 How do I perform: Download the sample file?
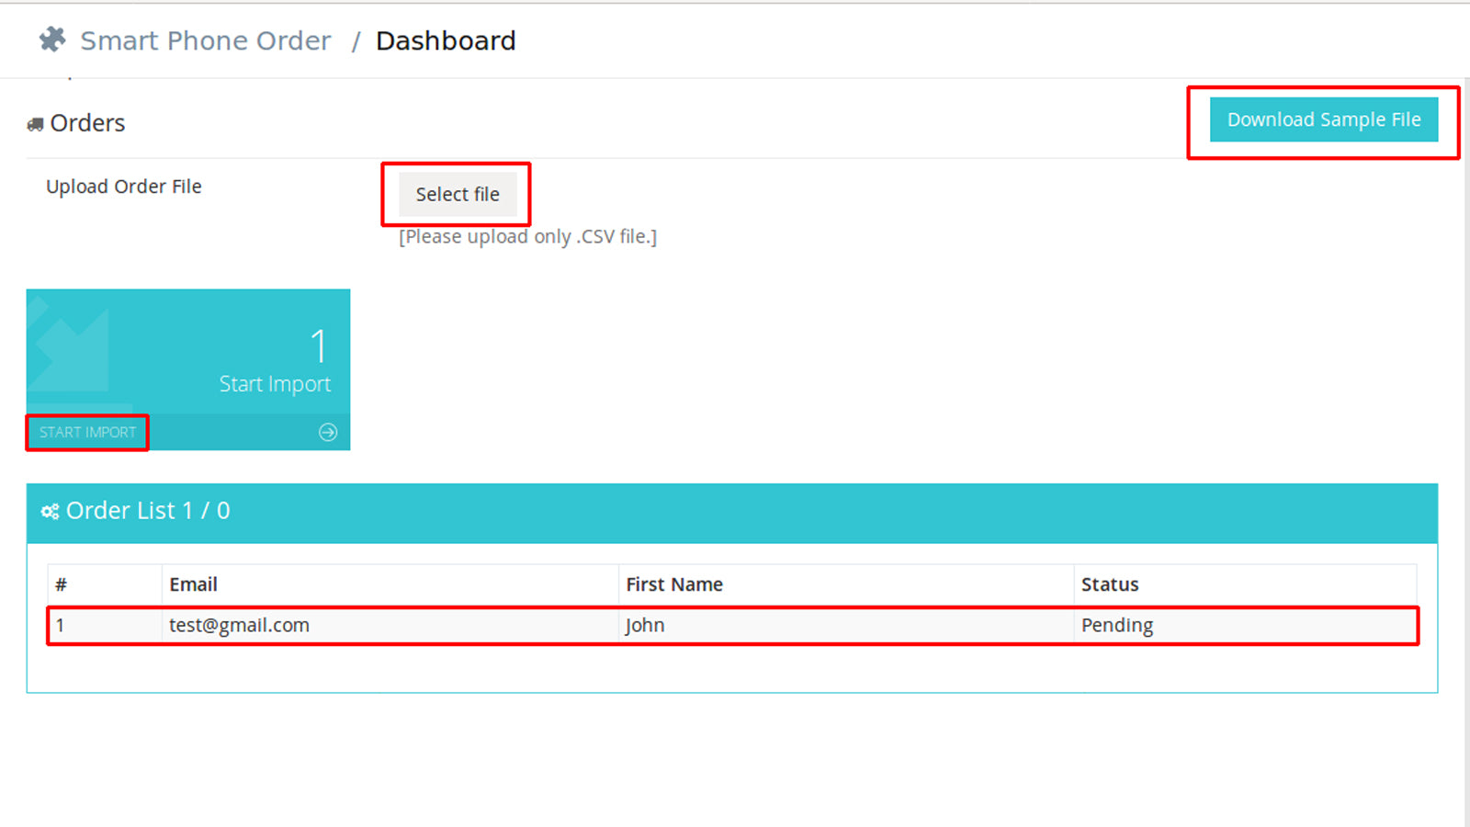pos(1324,119)
